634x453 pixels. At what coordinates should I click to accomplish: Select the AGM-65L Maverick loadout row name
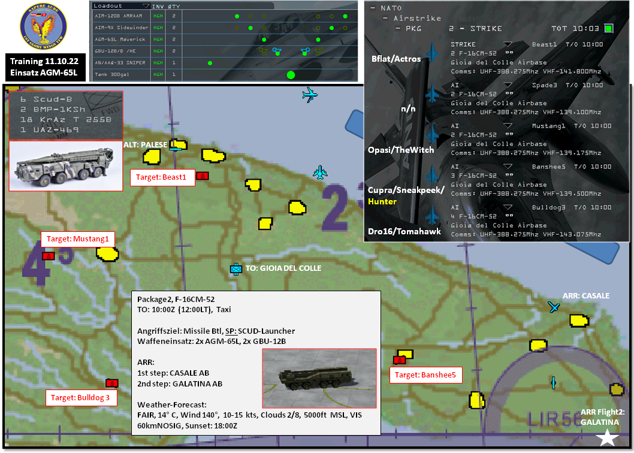[120, 40]
